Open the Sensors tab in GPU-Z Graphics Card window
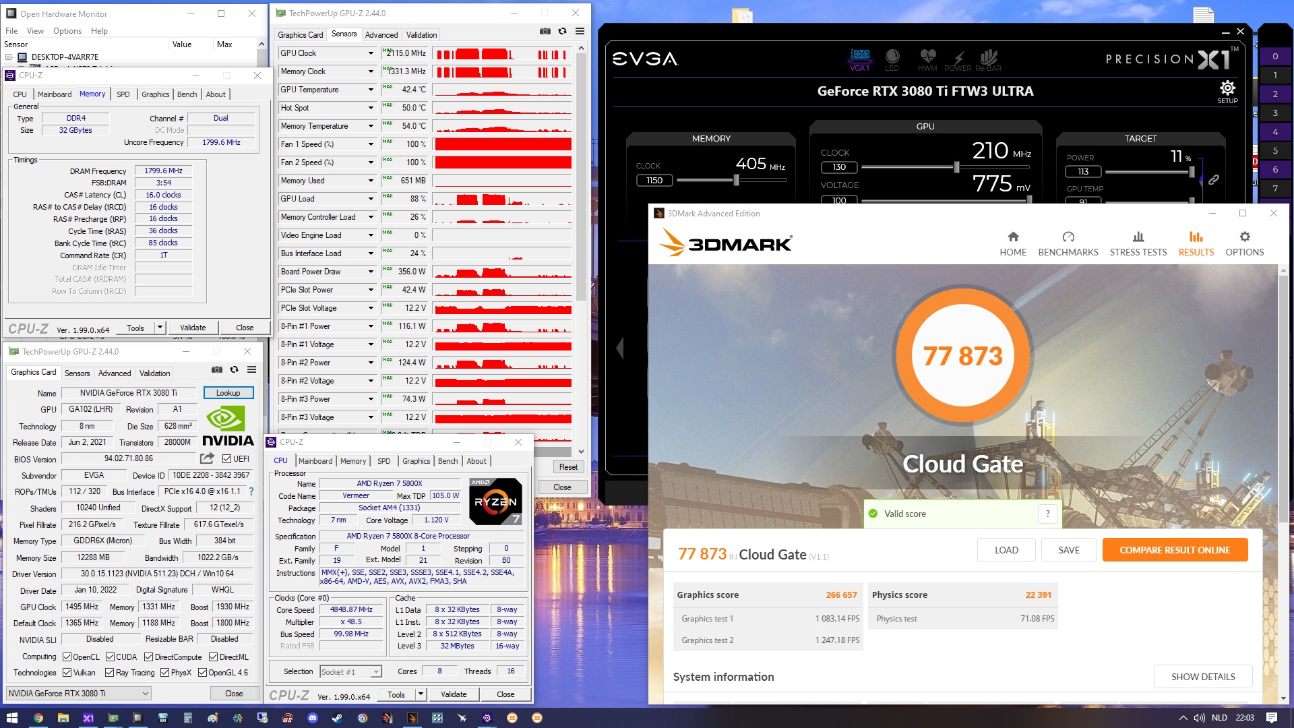This screenshot has height=728, width=1294. [77, 373]
